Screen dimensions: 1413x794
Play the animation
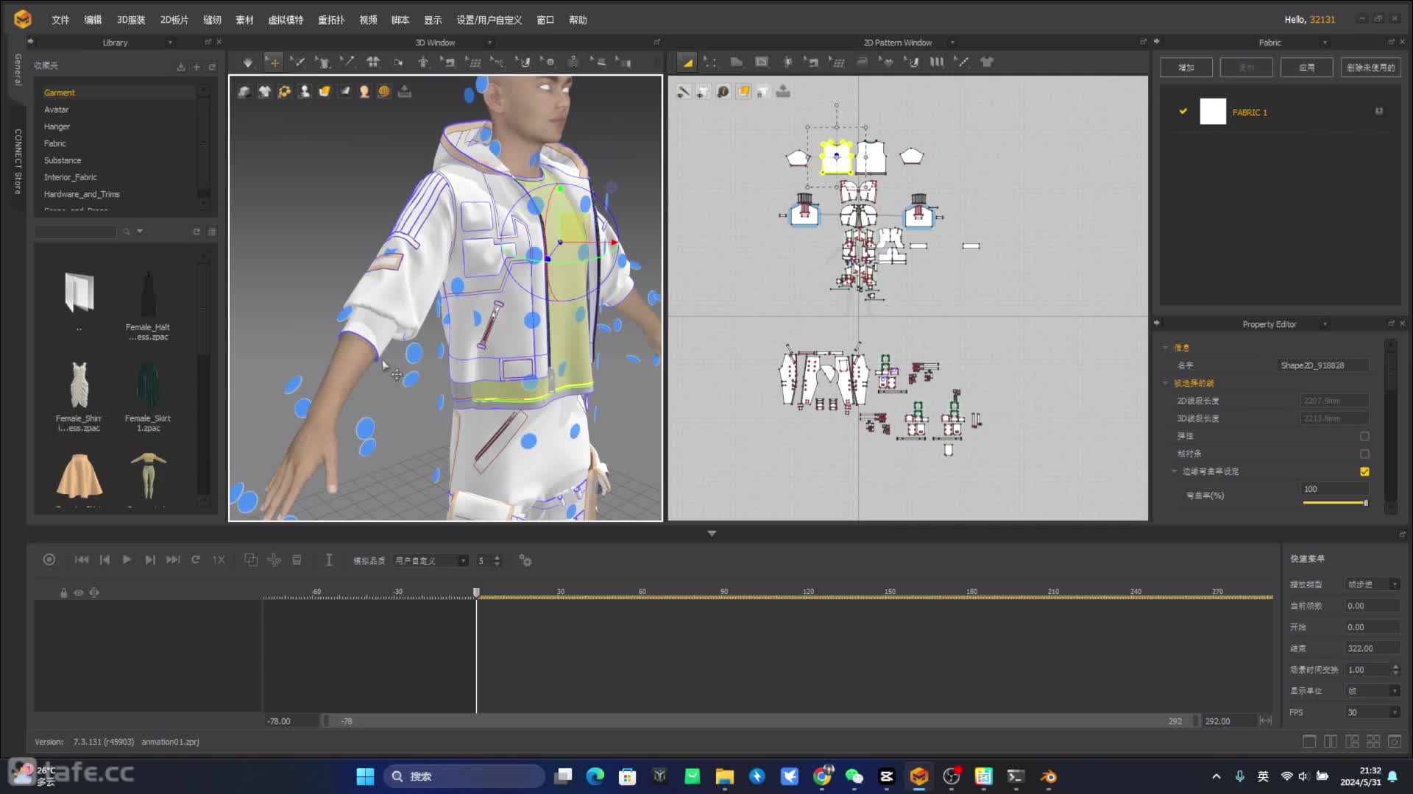(127, 560)
